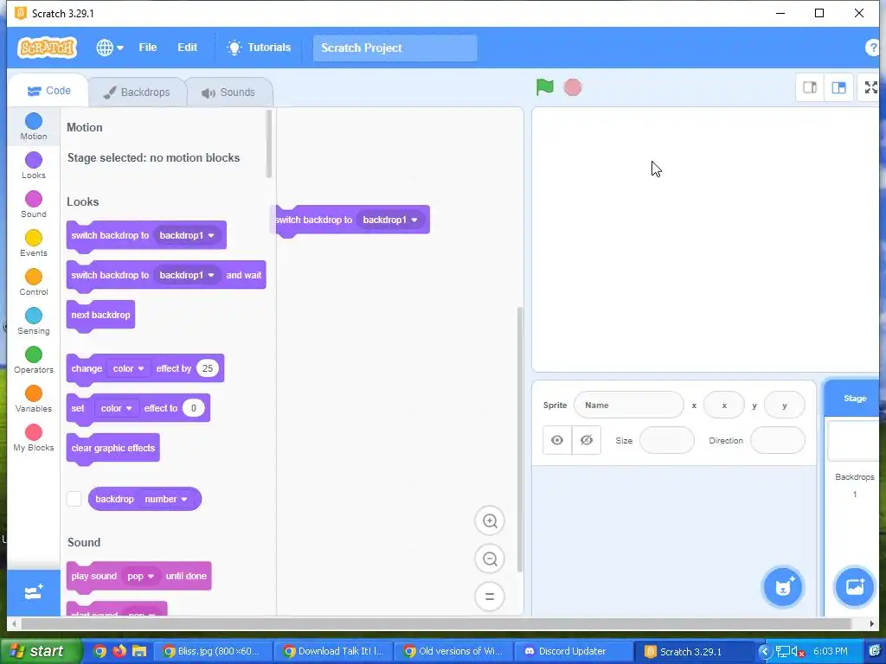
Task: Zoom out the code workspace
Action: point(490,559)
